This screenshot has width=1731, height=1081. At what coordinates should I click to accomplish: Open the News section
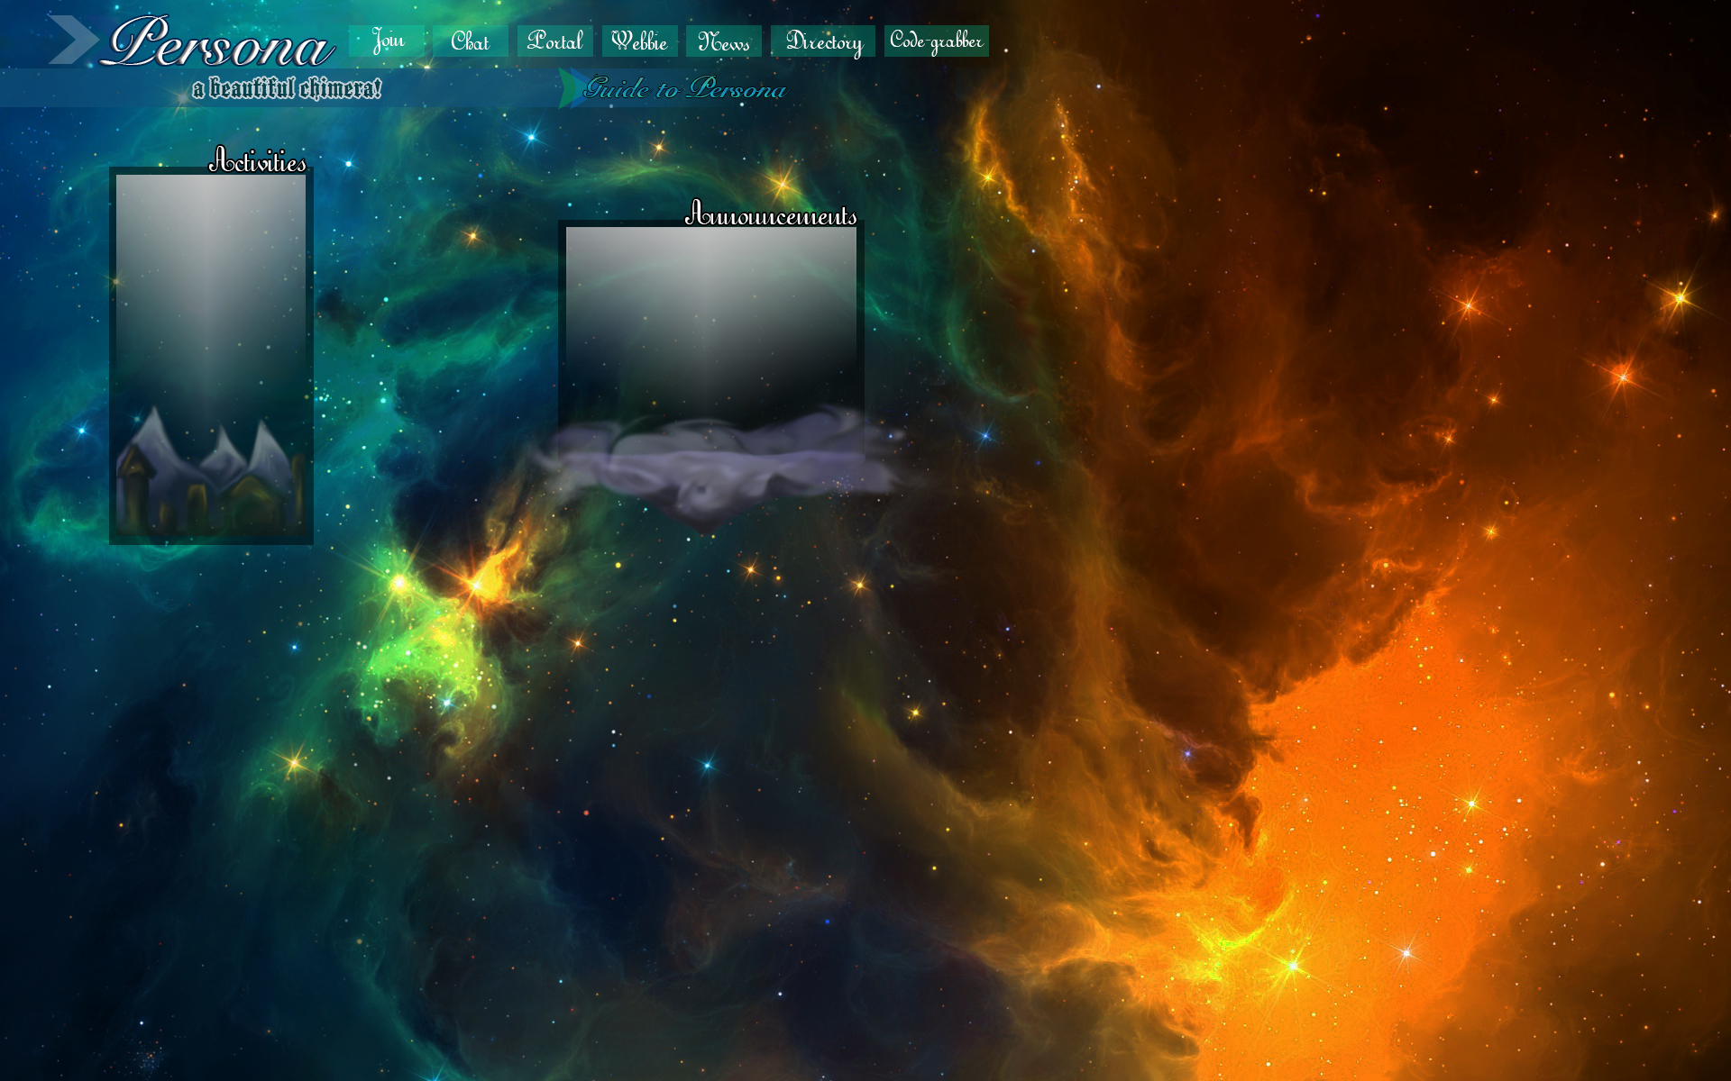724,41
